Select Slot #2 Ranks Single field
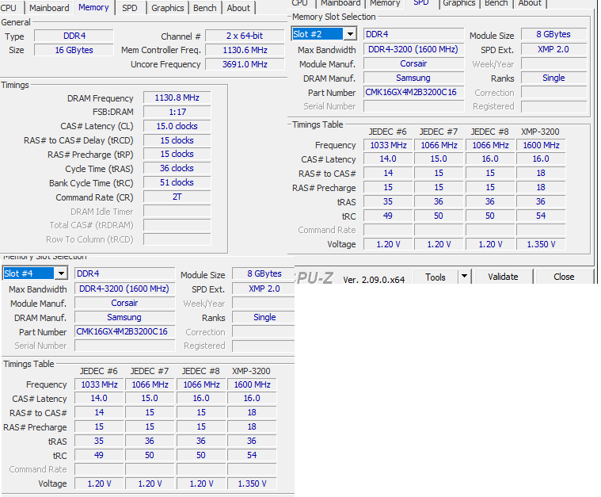This screenshot has width=601, height=497. 553,78
